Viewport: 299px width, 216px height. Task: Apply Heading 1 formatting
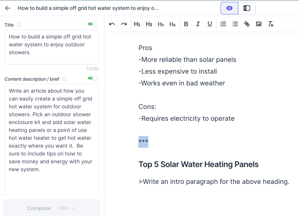click(137, 24)
